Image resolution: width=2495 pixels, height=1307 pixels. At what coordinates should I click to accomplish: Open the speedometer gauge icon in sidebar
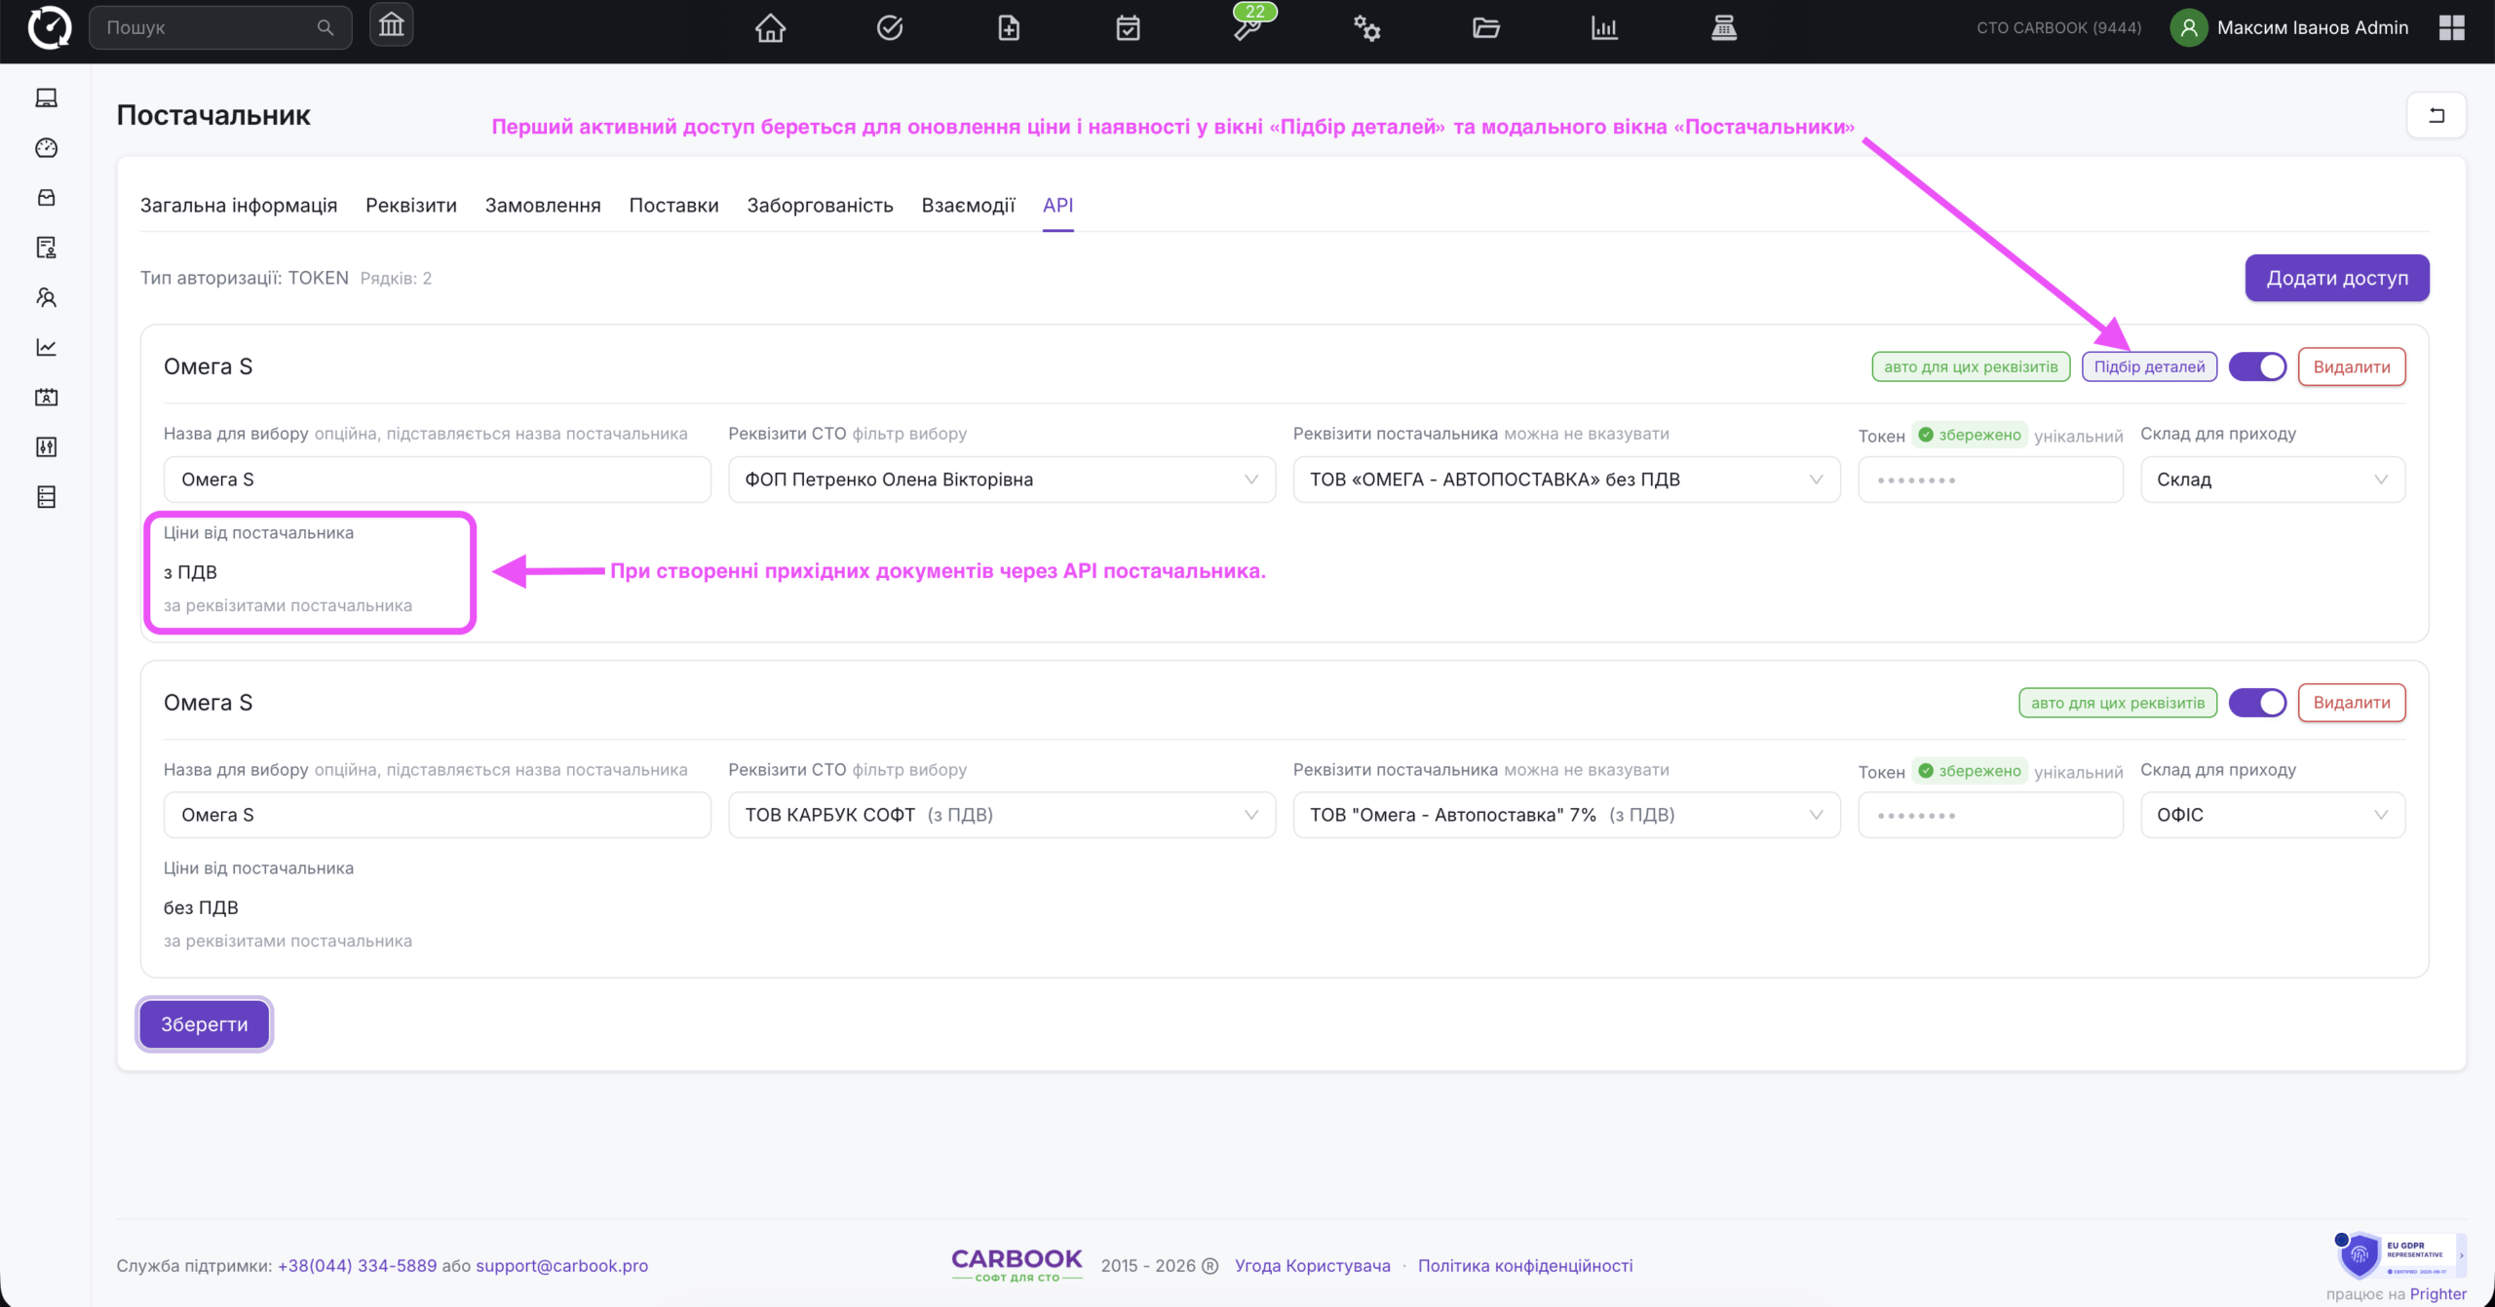click(46, 147)
